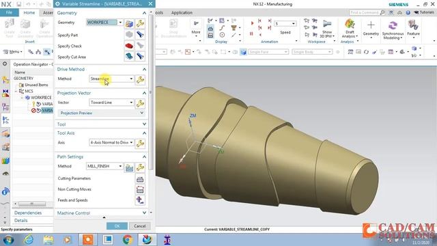The height and width of the screenshot is (246, 437).
Task: Edit geometry with the wrench icon
Action: (x=140, y=23)
